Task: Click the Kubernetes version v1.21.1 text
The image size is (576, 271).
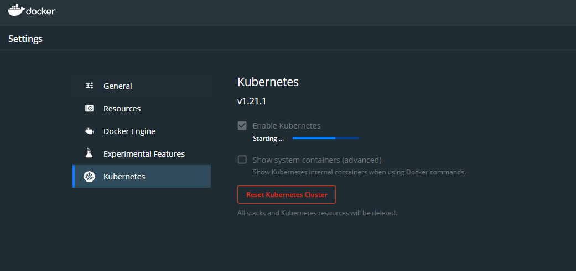Action: click(252, 101)
